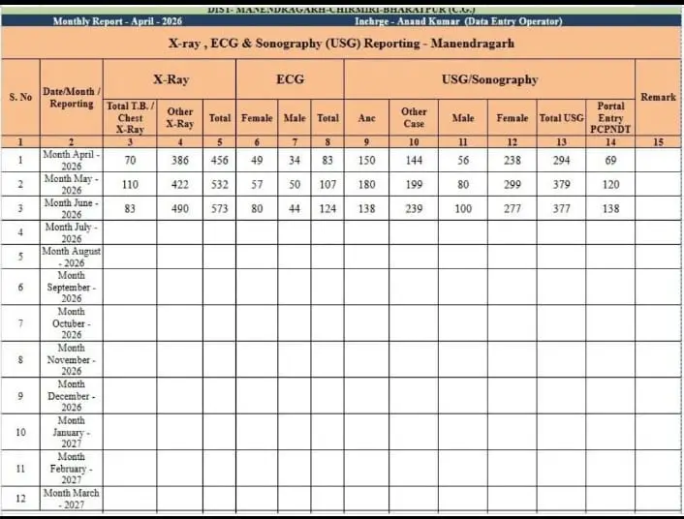Screen dimensions: 684x519
Task: Click April's Total T.B. value 70
Action: tap(130, 160)
